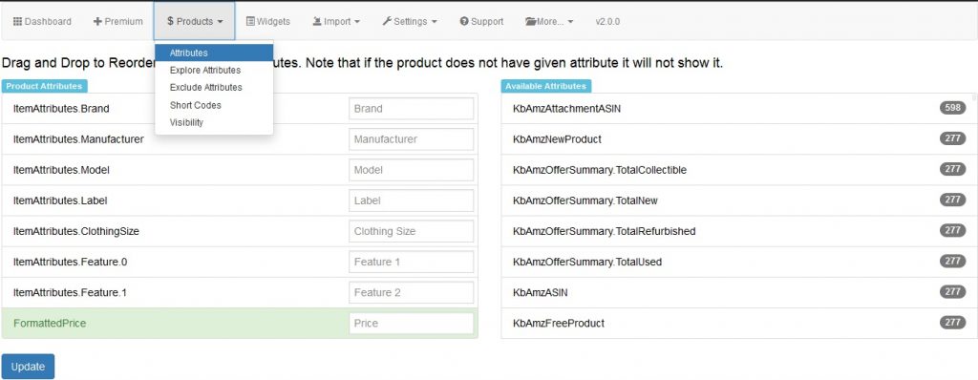
Task: Open Widgets list icon in navbar
Action: [250, 21]
